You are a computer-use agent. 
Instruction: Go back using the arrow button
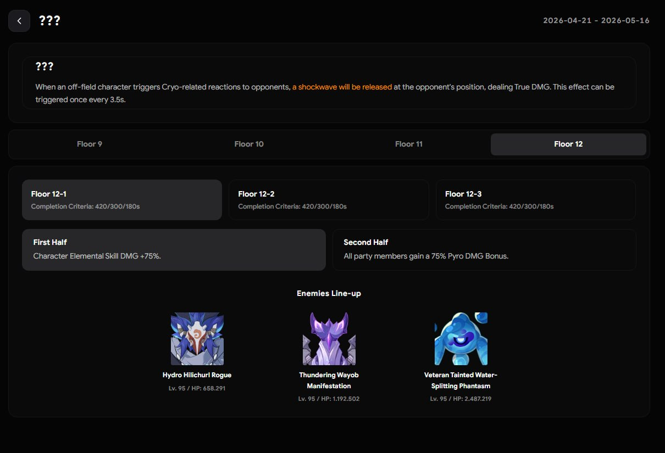coord(19,21)
